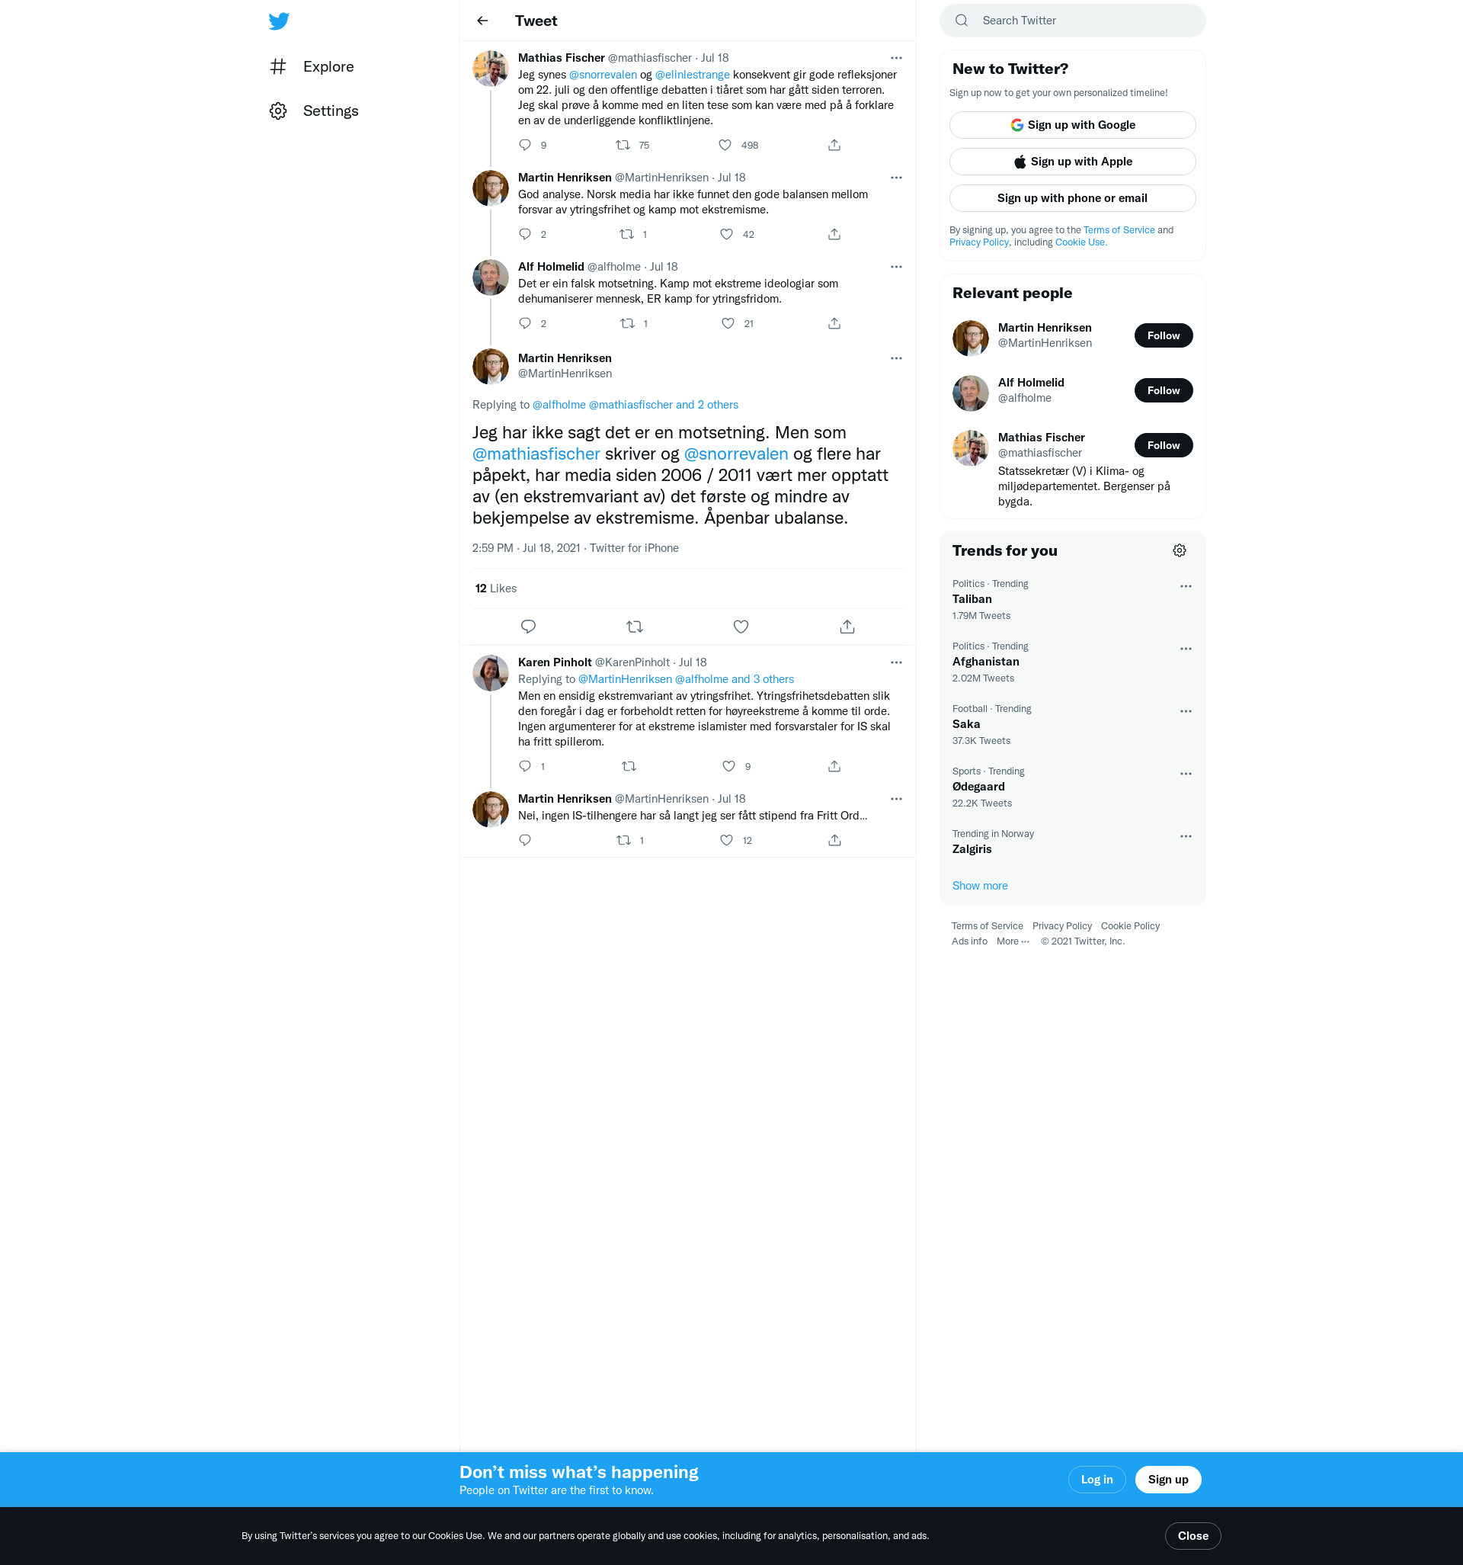Reply to Karen Pinholt's tweet

(525, 766)
